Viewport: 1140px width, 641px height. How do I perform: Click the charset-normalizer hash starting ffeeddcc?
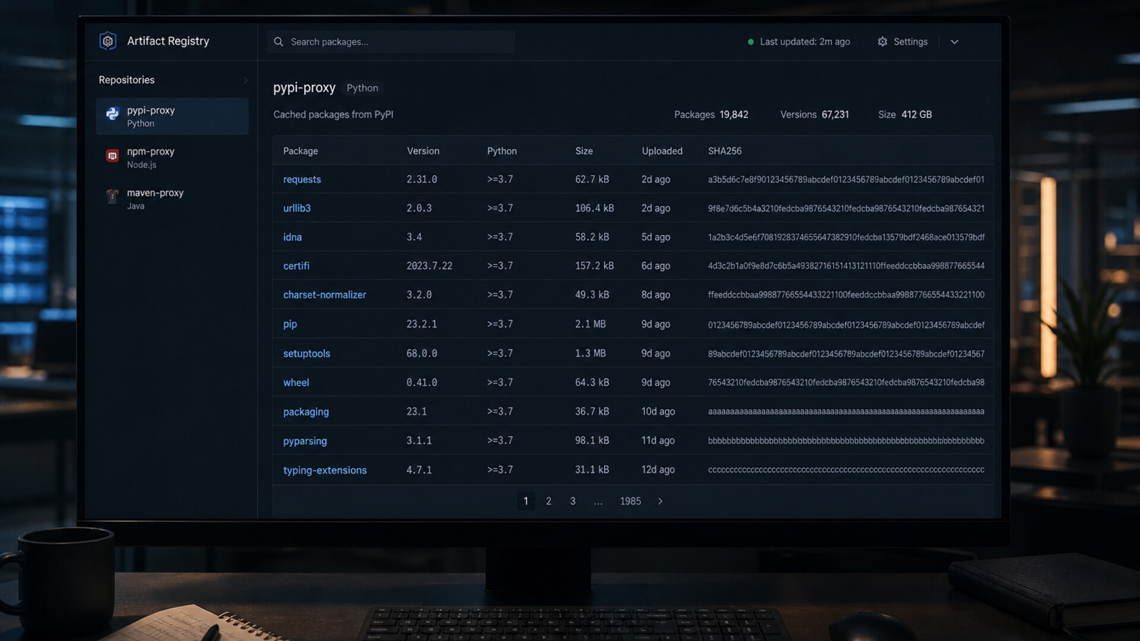(846, 294)
